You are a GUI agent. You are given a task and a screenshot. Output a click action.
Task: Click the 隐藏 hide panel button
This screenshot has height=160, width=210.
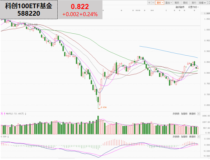point(202,3)
